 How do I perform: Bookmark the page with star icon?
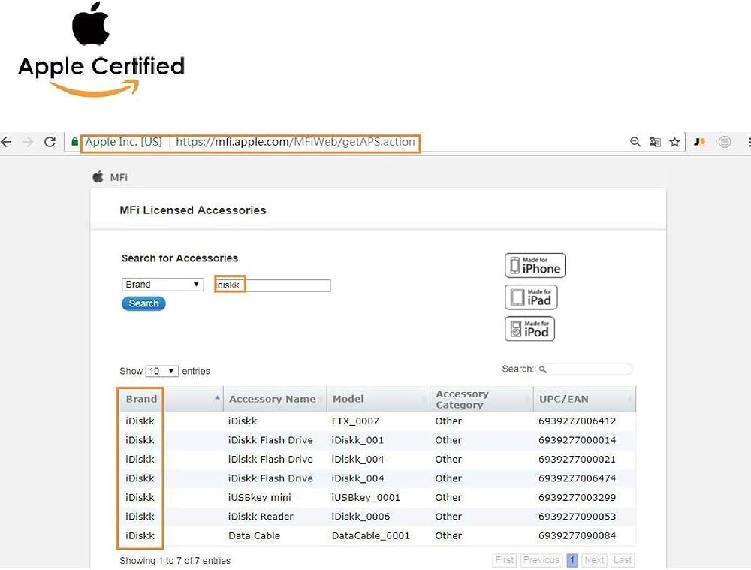675,142
